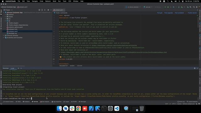201x113 pixels.
Task: Start debugging with the green bug icon
Action: point(168,7)
